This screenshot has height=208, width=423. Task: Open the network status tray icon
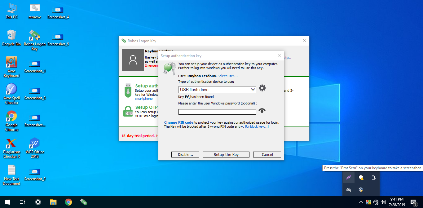[376, 202]
